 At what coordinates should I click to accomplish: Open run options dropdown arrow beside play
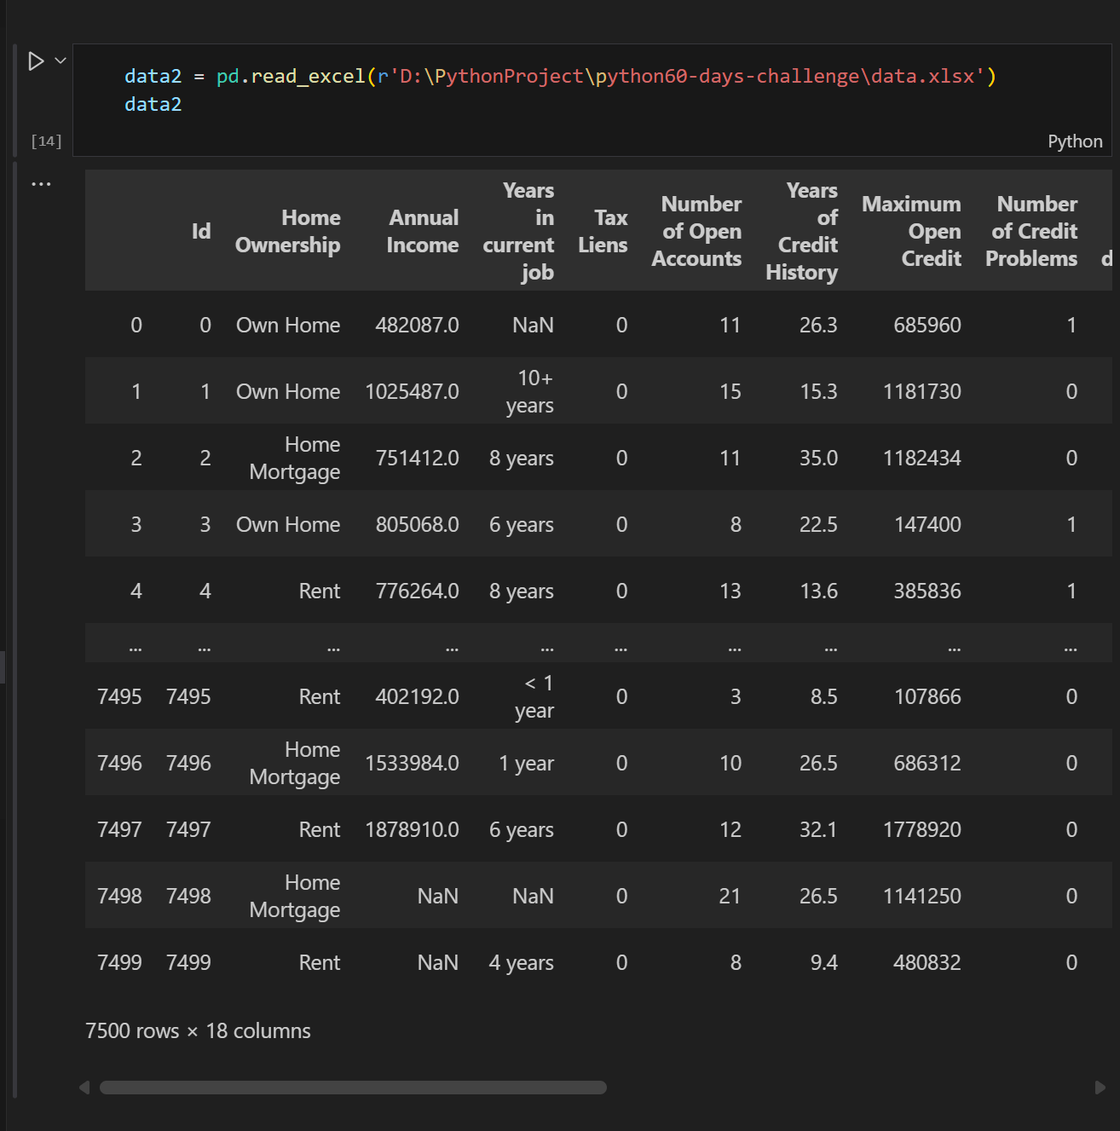(x=61, y=61)
